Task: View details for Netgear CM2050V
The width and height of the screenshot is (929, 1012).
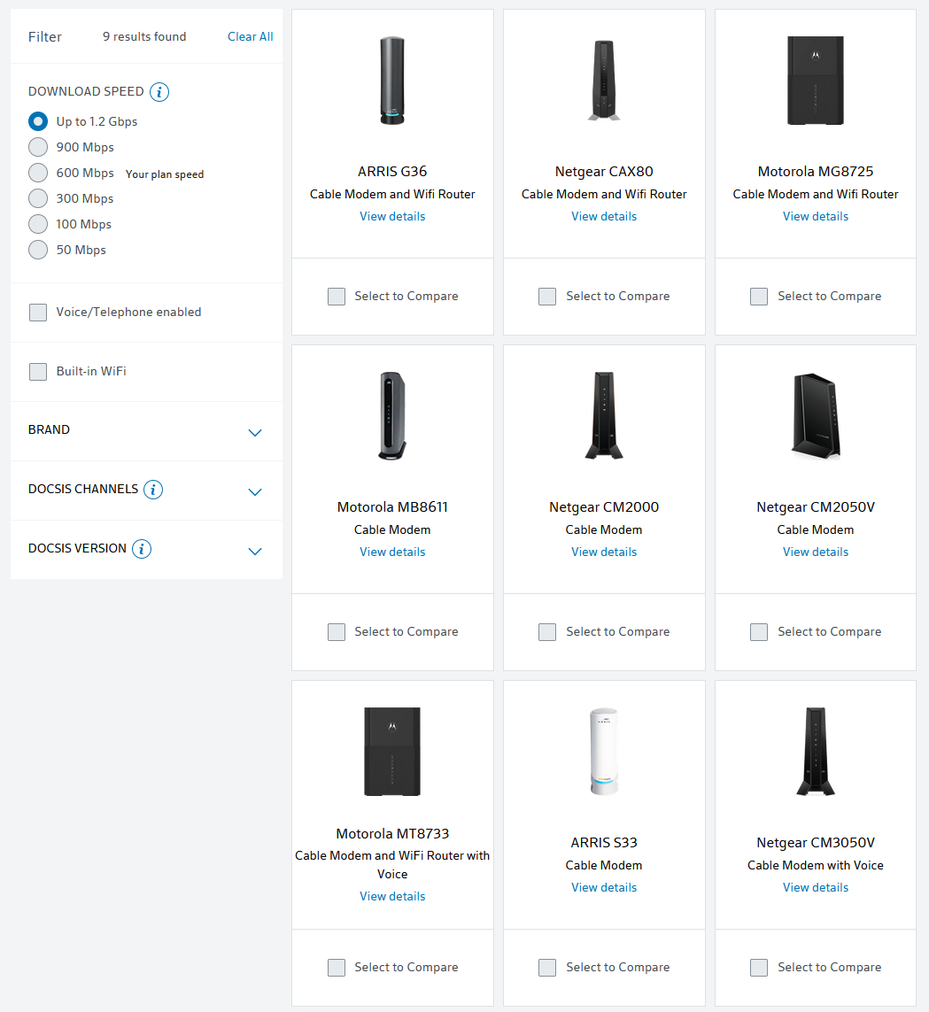Action: 816,552
